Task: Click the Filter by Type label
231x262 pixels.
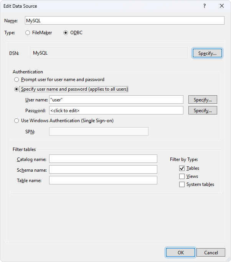Action: pyautogui.click(x=184, y=159)
